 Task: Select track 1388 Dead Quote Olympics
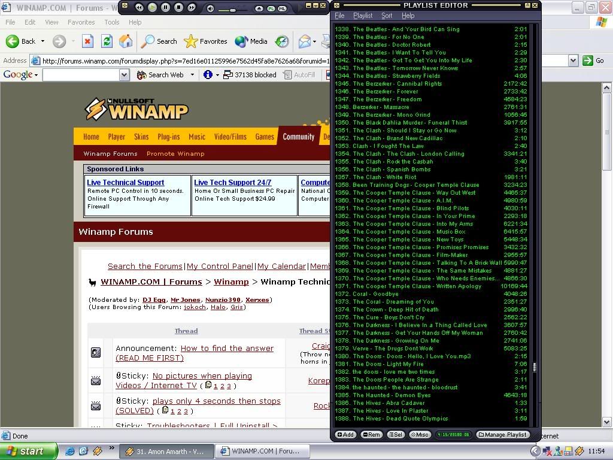[x=431, y=419]
